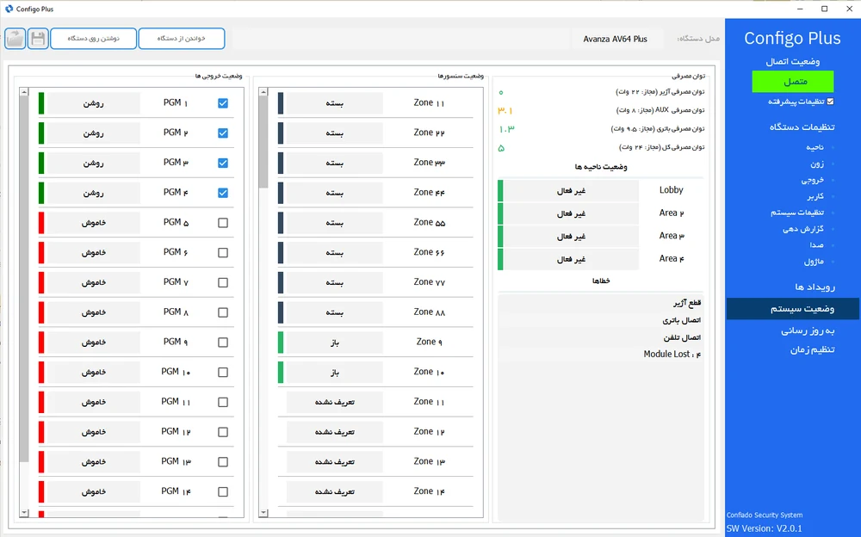The height and width of the screenshot is (537, 861).
Task: Click the 'خواندن از دستگاه' button
Action: point(181,39)
